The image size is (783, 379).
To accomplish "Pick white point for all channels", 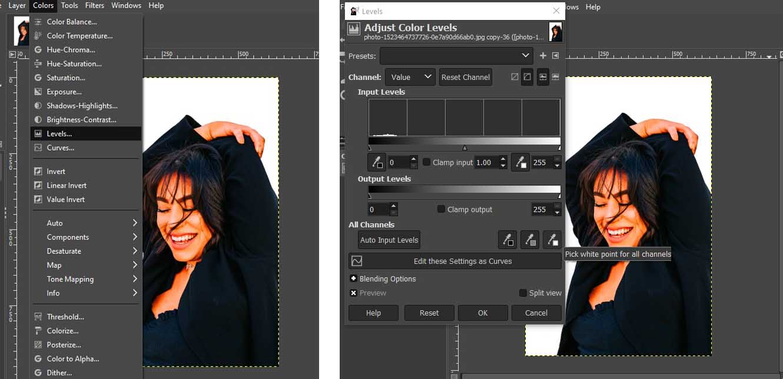I will pos(552,240).
